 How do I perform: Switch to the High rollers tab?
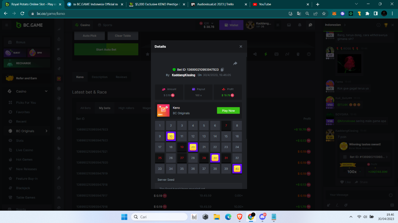click(x=126, y=108)
